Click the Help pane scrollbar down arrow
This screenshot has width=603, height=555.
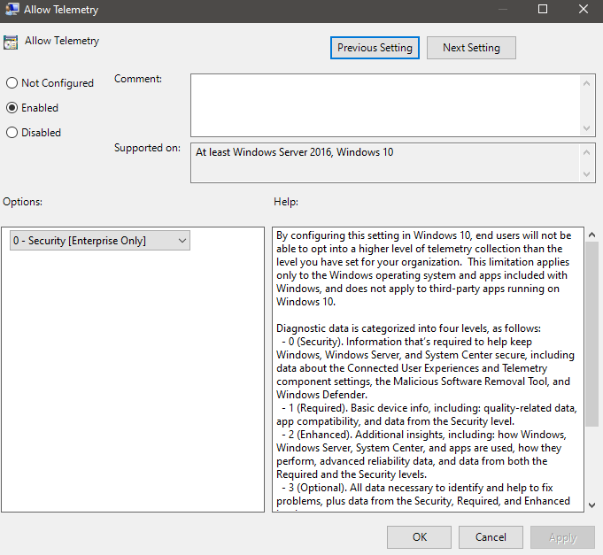592,504
